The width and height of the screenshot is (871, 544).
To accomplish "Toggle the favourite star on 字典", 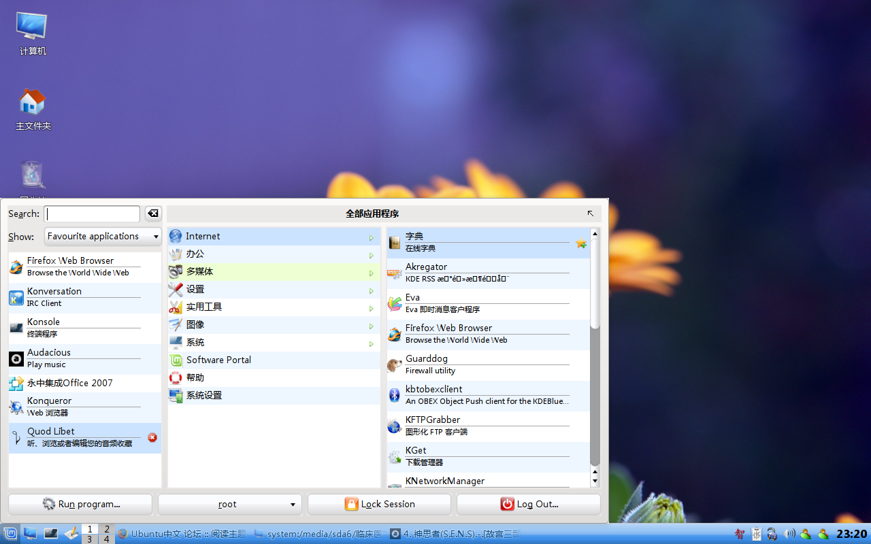I will pos(580,243).
